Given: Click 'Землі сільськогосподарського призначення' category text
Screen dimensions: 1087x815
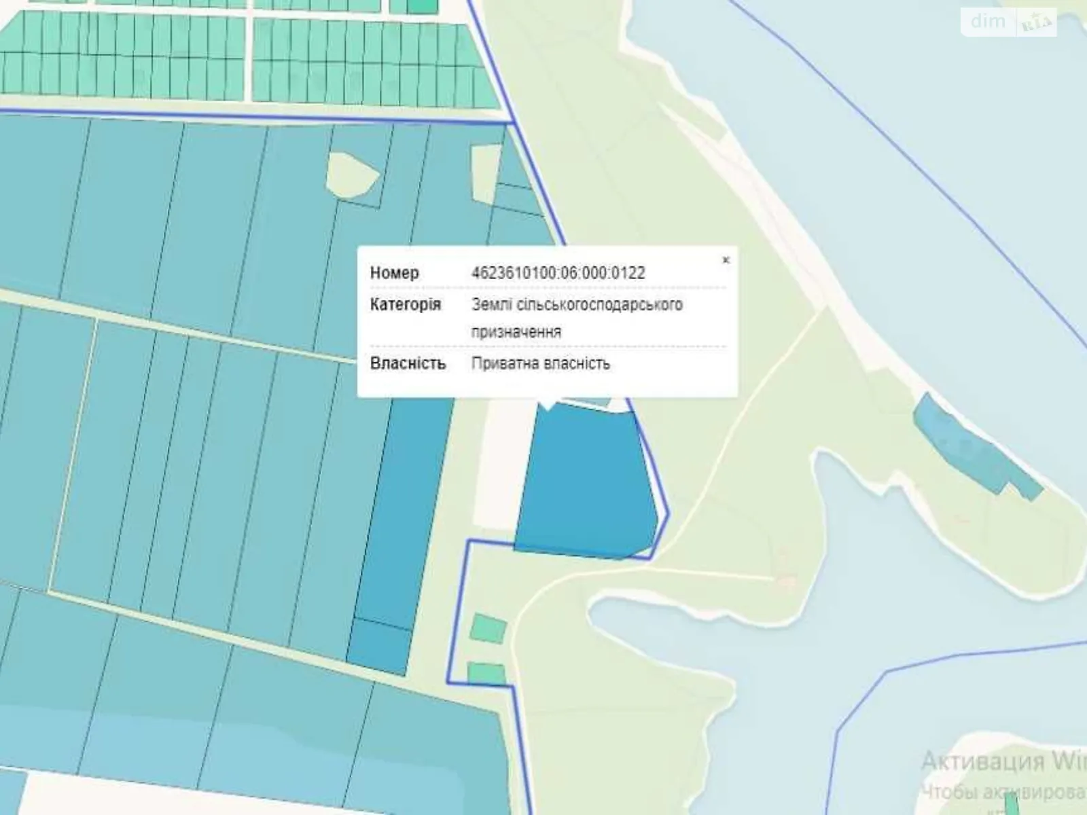Looking at the screenshot, I should pos(577,318).
